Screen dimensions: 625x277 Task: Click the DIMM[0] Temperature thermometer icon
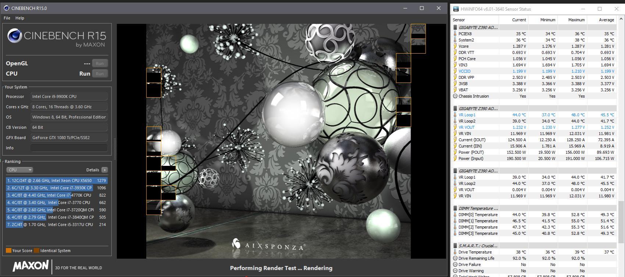455,215
